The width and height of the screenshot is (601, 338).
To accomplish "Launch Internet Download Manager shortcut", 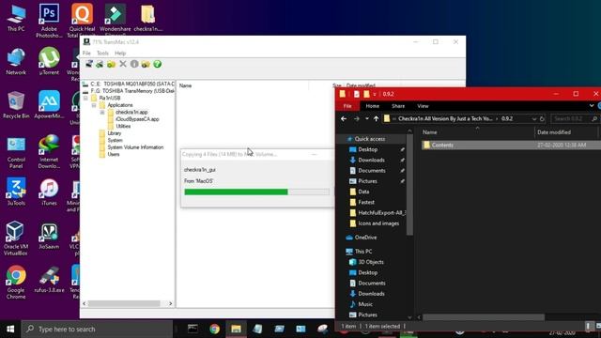I will [49, 152].
